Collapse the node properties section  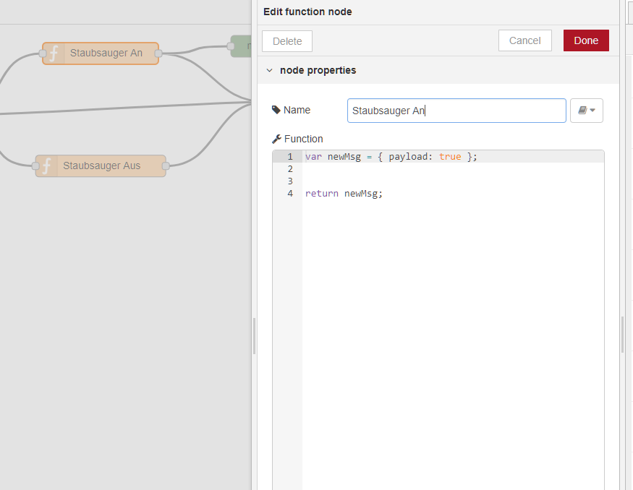269,70
